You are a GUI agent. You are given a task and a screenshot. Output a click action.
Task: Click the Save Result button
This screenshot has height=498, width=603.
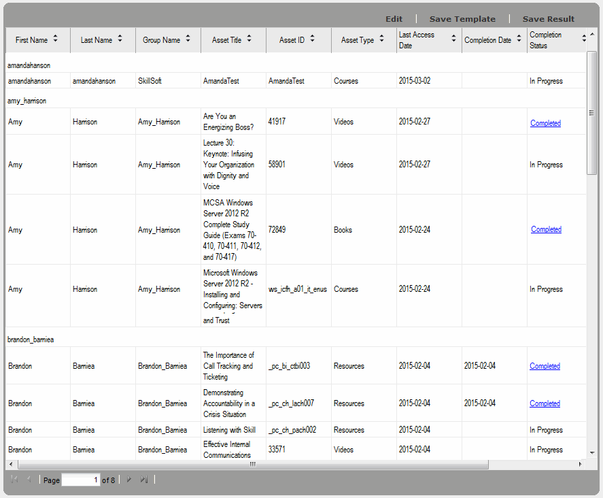[x=549, y=18]
